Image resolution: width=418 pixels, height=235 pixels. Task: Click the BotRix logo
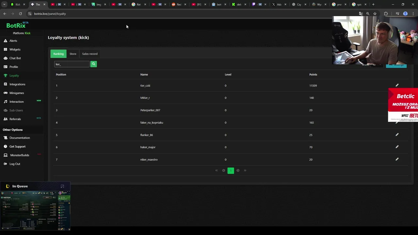click(17, 25)
